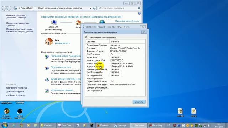Click the small network house icon in map
Image resolution: width=228 pixels, height=128 pixels.
pyautogui.click(x=78, y=22)
